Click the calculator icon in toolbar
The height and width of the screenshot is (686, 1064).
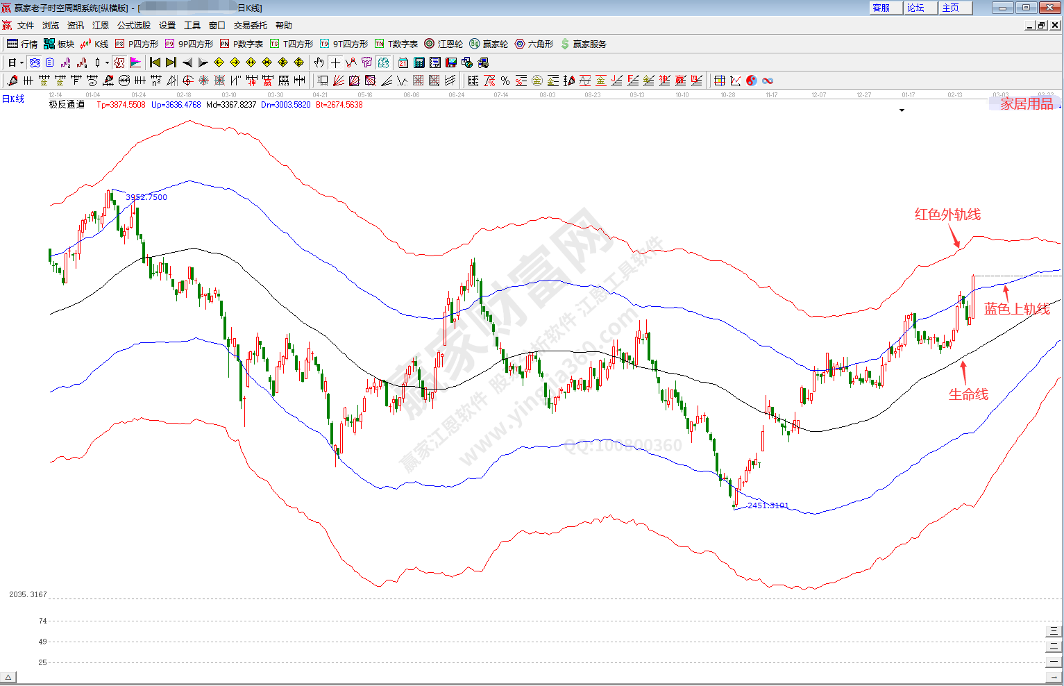pos(419,62)
